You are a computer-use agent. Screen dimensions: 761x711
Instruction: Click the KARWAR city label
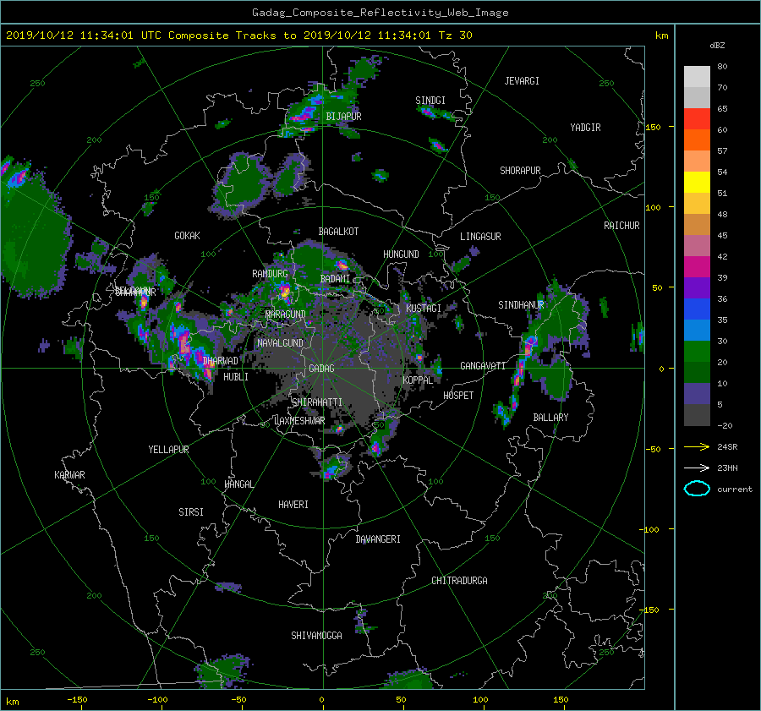pos(69,475)
